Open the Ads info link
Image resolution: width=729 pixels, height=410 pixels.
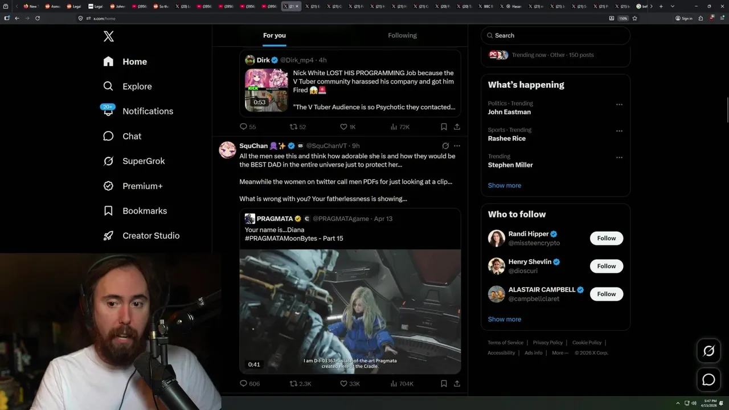pyautogui.click(x=534, y=353)
